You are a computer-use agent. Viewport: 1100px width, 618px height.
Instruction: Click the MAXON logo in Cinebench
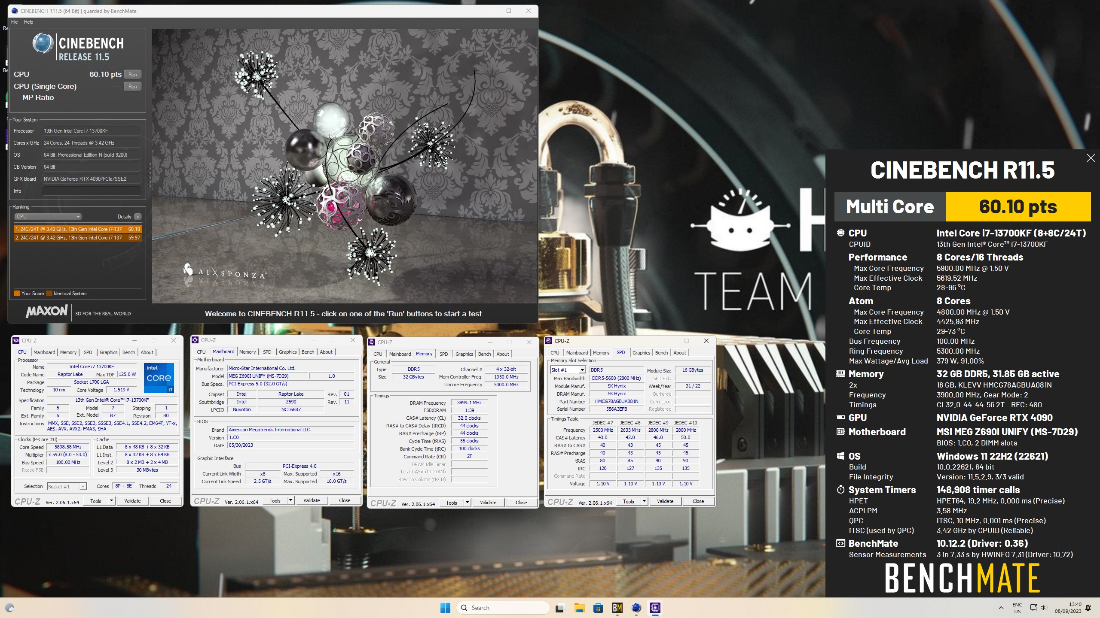(47, 312)
